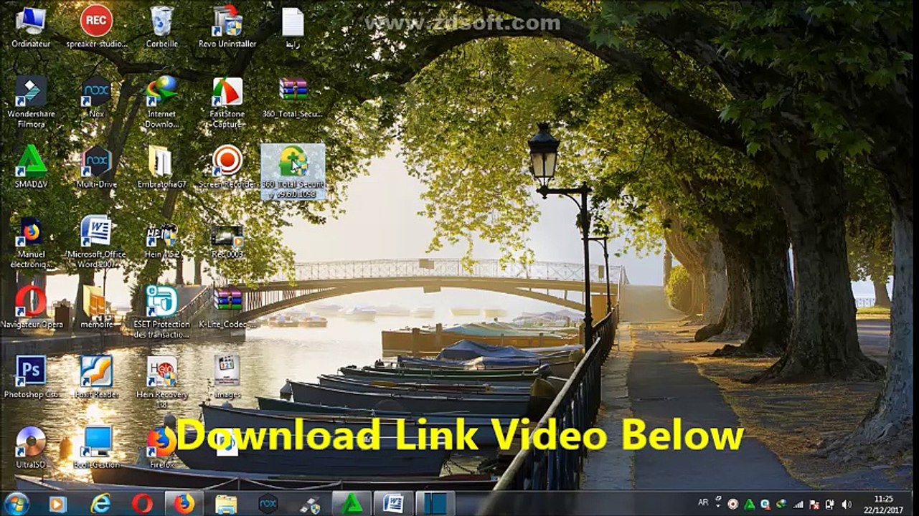The width and height of the screenshot is (919, 516).
Task: Select the K-Lite_Codec archive file
Action: [x=227, y=307]
